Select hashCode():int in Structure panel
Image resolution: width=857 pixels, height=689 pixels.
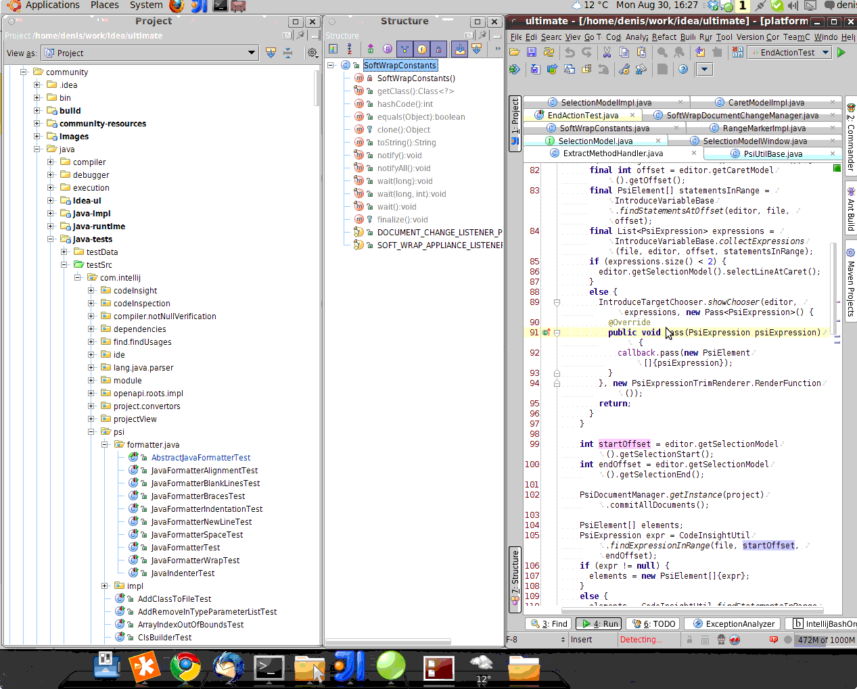[404, 103]
